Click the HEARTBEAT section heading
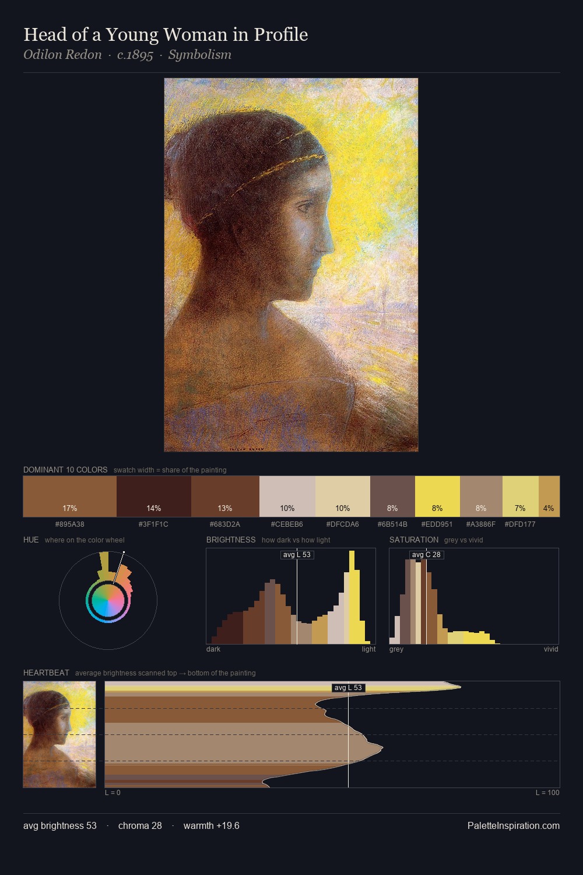The width and height of the screenshot is (583, 875). (x=46, y=673)
